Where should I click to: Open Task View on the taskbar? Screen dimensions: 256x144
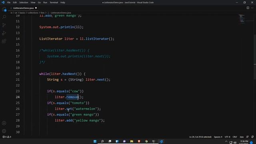pyautogui.click(x=110, y=141)
